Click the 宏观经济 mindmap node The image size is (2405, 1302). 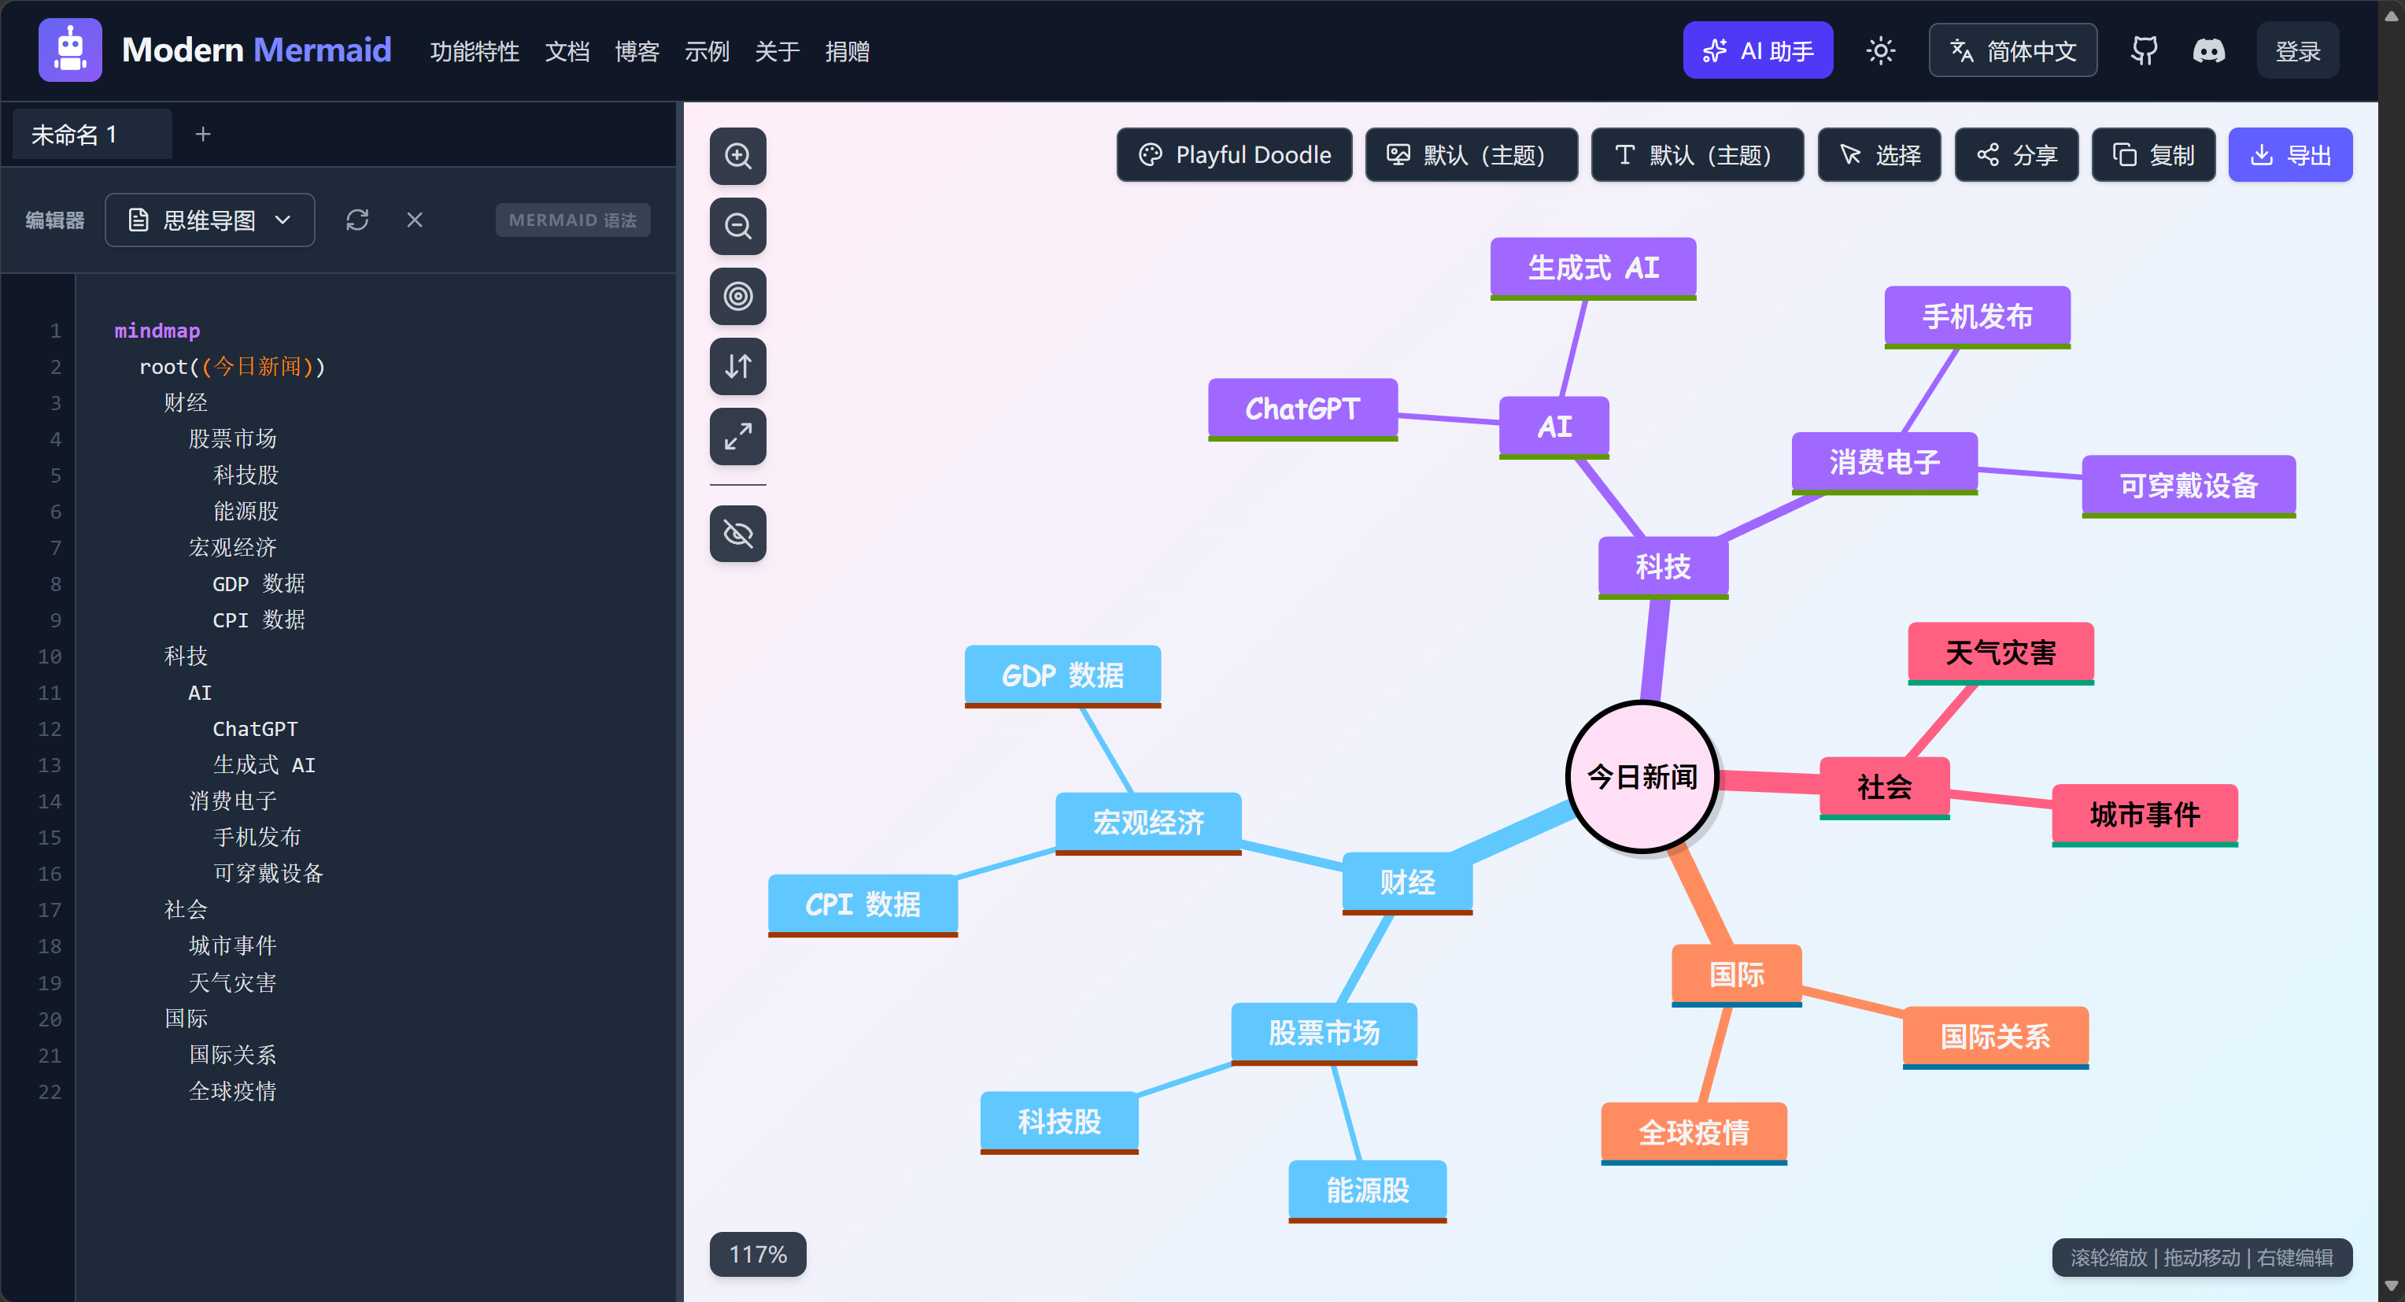1148,823
